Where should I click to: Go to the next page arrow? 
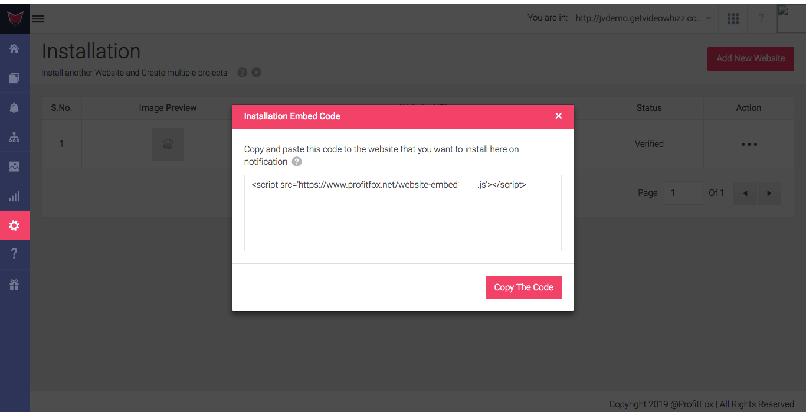pos(769,194)
